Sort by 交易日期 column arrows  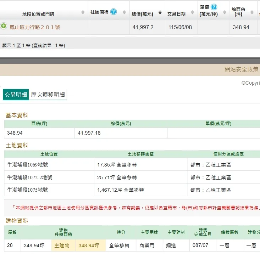pos(192,12)
